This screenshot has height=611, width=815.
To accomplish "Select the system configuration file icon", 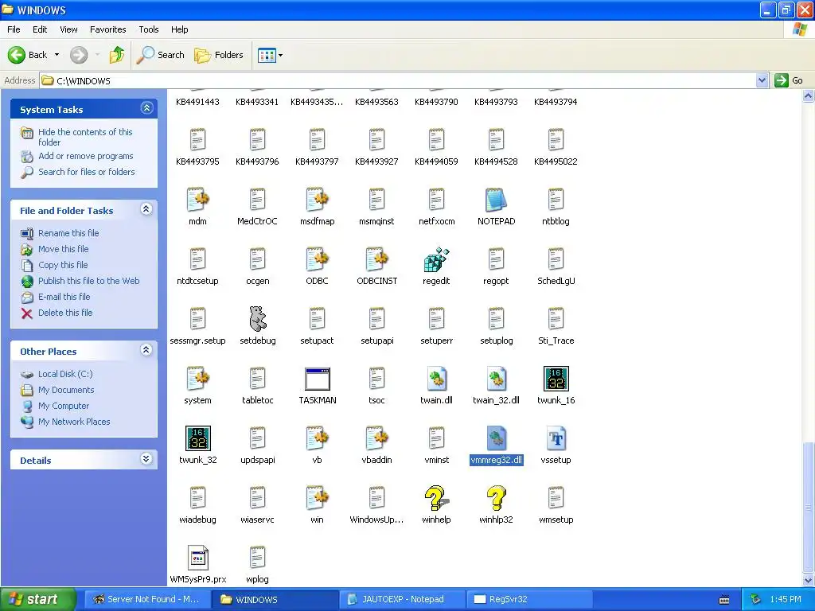I will 197,379.
